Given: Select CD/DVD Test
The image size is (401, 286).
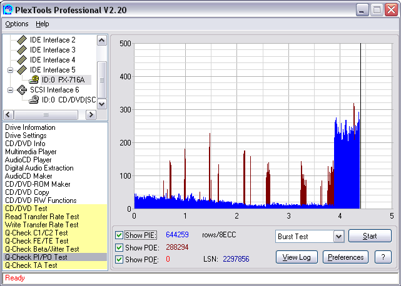Looking at the screenshot, I should click(55, 209).
